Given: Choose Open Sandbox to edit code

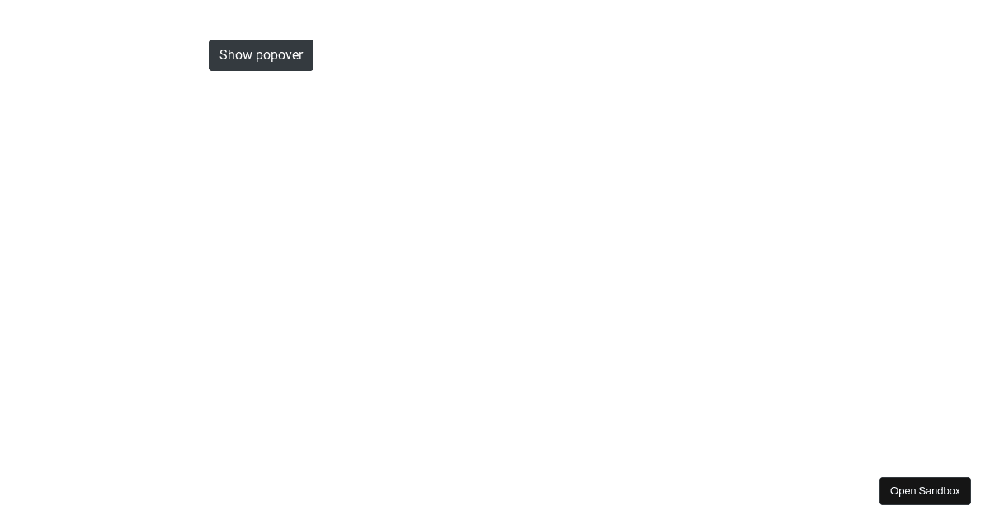Looking at the screenshot, I should (925, 491).
